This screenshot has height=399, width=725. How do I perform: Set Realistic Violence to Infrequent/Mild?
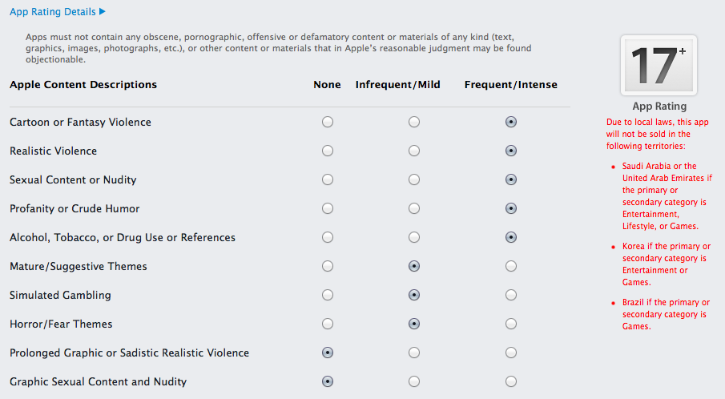[x=414, y=151]
